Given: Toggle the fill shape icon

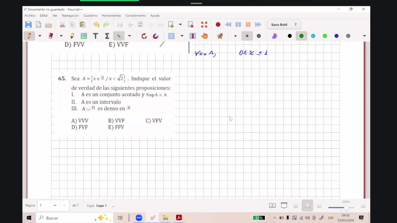Looking at the screenshot, I should [274, 36].
